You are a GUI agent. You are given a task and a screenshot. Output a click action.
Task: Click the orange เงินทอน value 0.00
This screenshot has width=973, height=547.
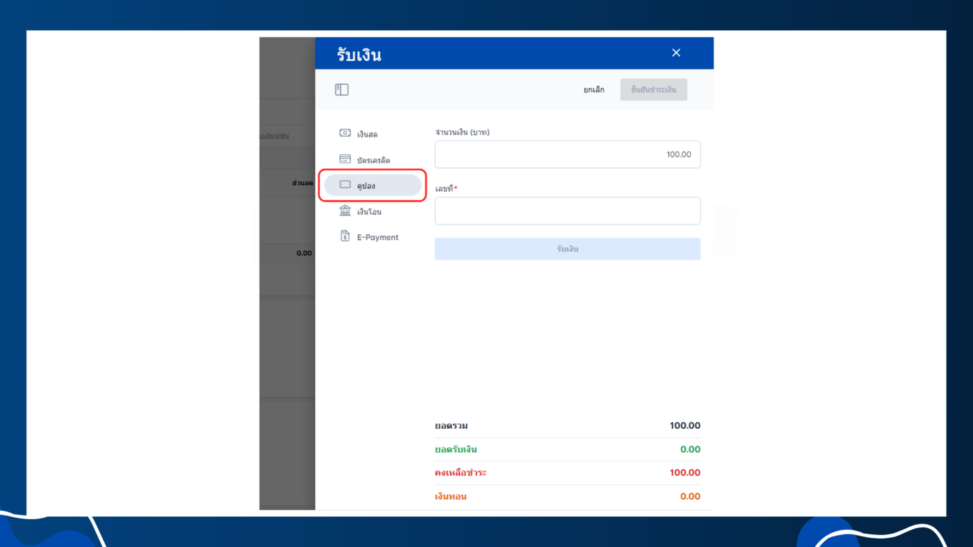tap(690, 496)
